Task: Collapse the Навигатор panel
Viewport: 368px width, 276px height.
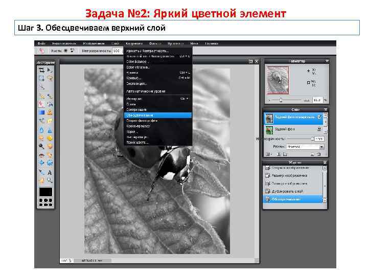Action: click(327, 61)
